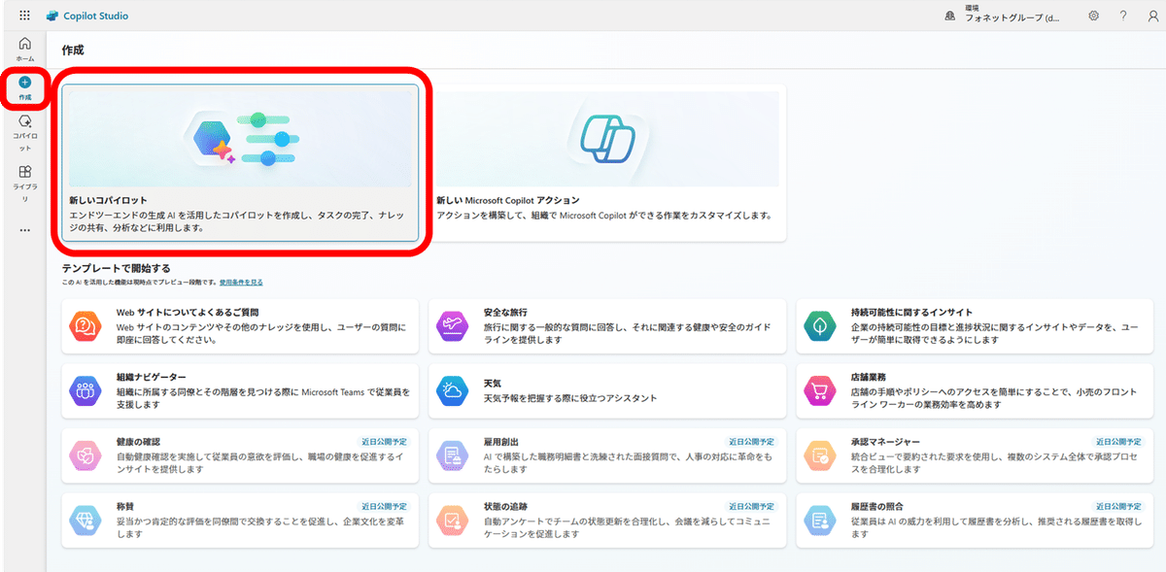Click the 安全な旅行 airplane icon
This screenshot has height=572, width=1166.
pyautogui.click(x=452, y=327)
